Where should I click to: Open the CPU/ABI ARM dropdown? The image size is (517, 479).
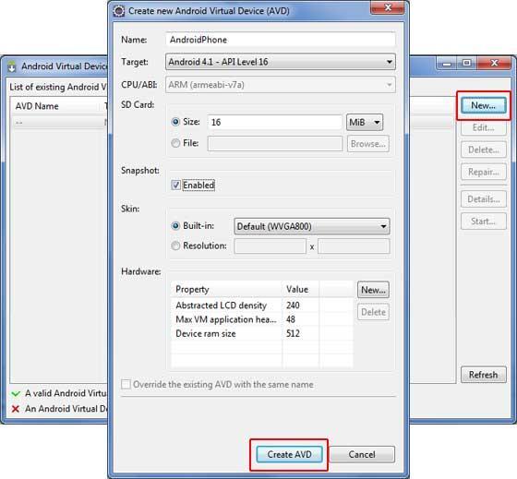[x=281, y=85]
